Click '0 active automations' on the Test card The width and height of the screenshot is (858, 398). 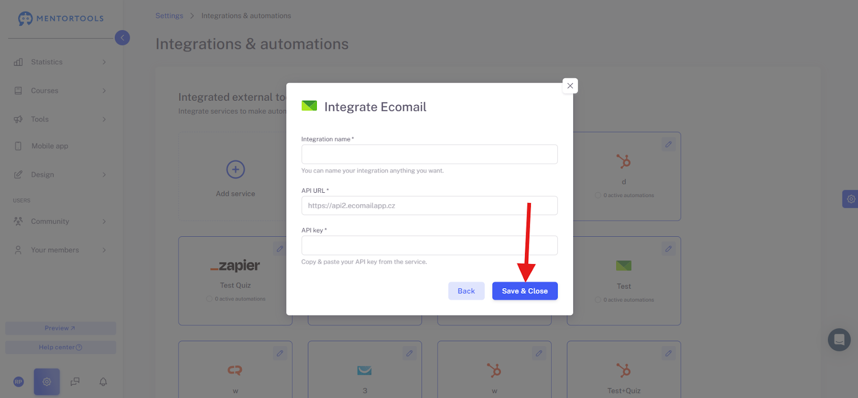(629, 300)
